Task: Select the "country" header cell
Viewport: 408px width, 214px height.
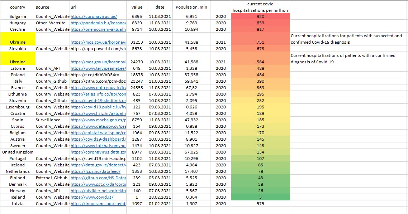Action: pos(17,7)
